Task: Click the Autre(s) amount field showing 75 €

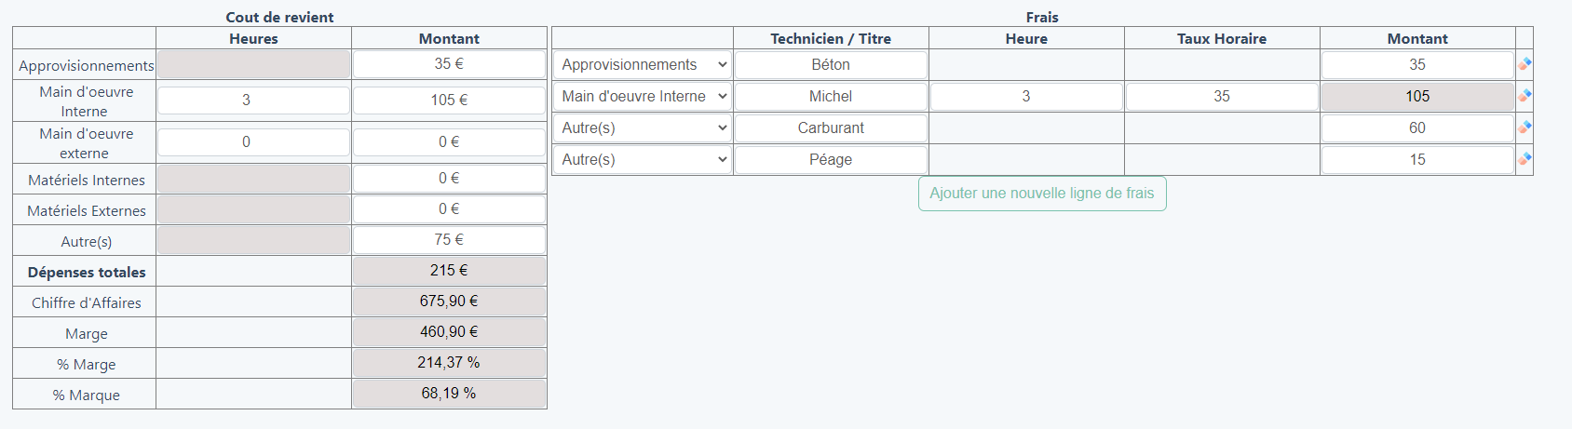Action: pos(449,240)
